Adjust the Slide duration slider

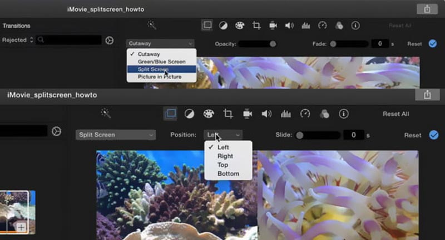(x=317, y=135)
